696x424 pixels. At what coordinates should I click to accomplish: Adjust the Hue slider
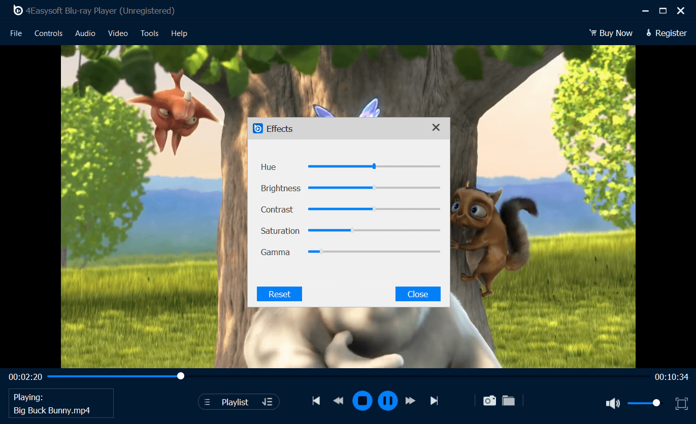[374, 166]
